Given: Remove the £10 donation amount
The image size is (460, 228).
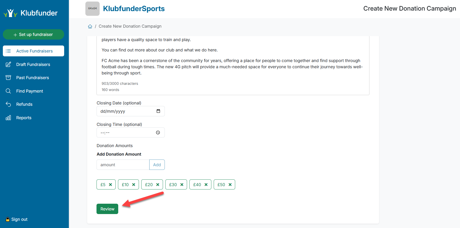Looking at the screenshot, I should click(x=134, y=185).
